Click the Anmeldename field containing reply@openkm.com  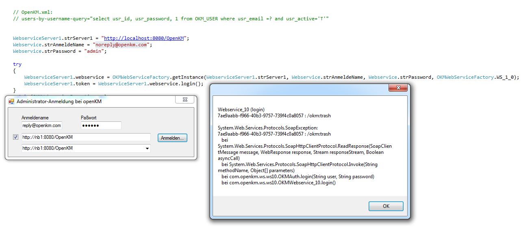[41, 125]
